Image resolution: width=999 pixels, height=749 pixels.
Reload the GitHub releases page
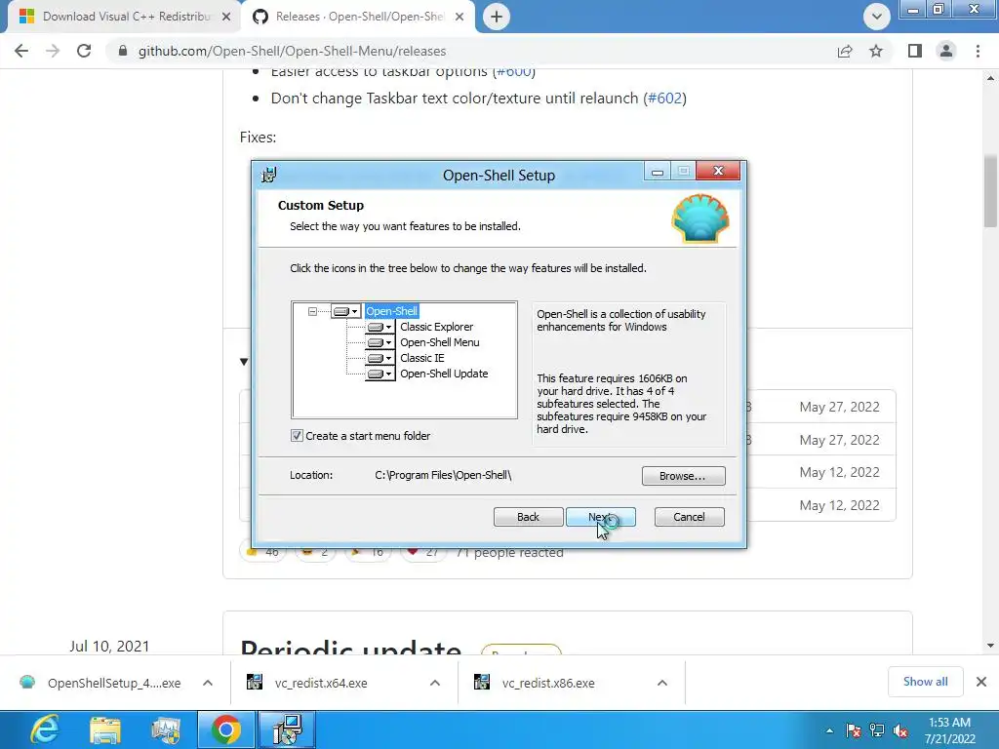pos(84,51)
